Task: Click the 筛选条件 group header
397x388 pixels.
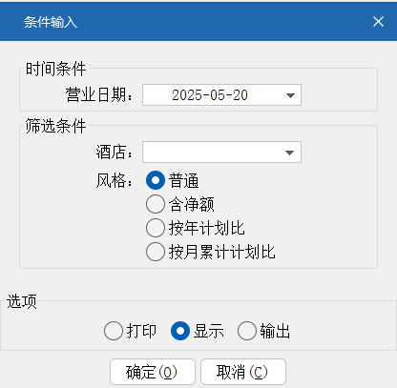Action: (x=55, y=126)
